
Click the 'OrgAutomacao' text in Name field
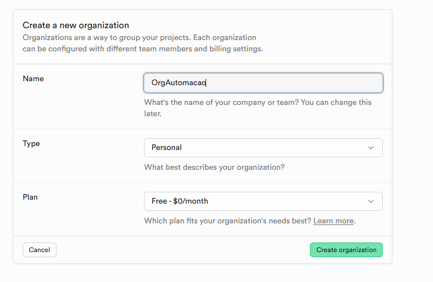(178, 82)
